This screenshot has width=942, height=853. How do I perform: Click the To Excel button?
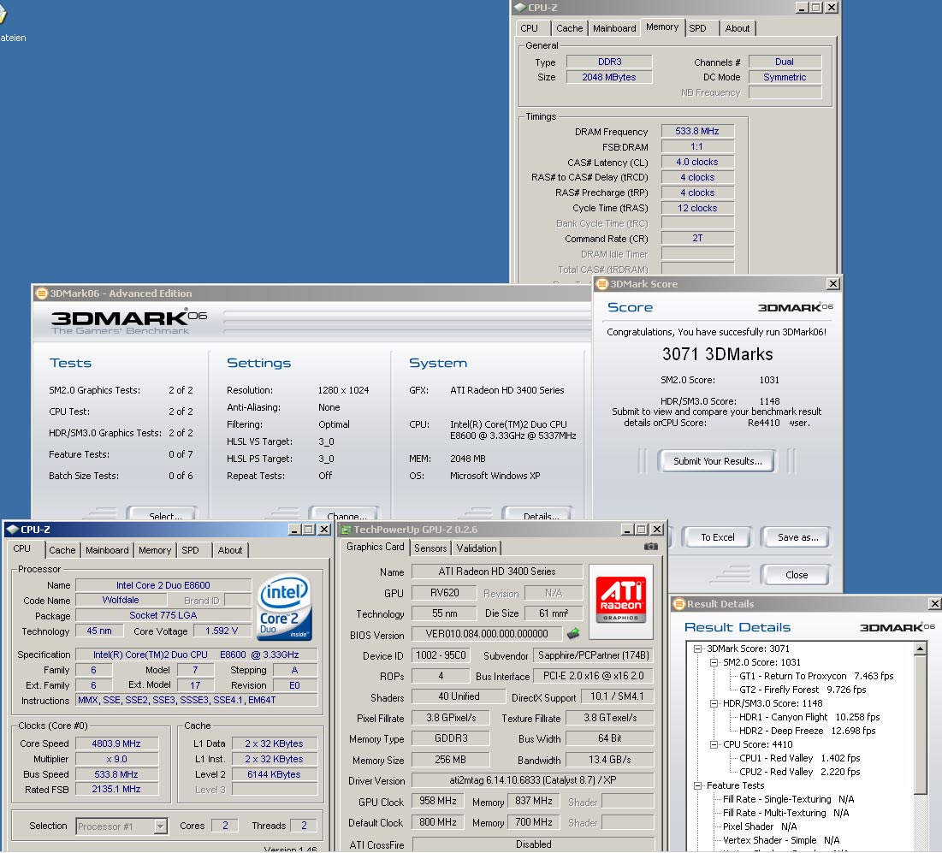tap(717, 537)
